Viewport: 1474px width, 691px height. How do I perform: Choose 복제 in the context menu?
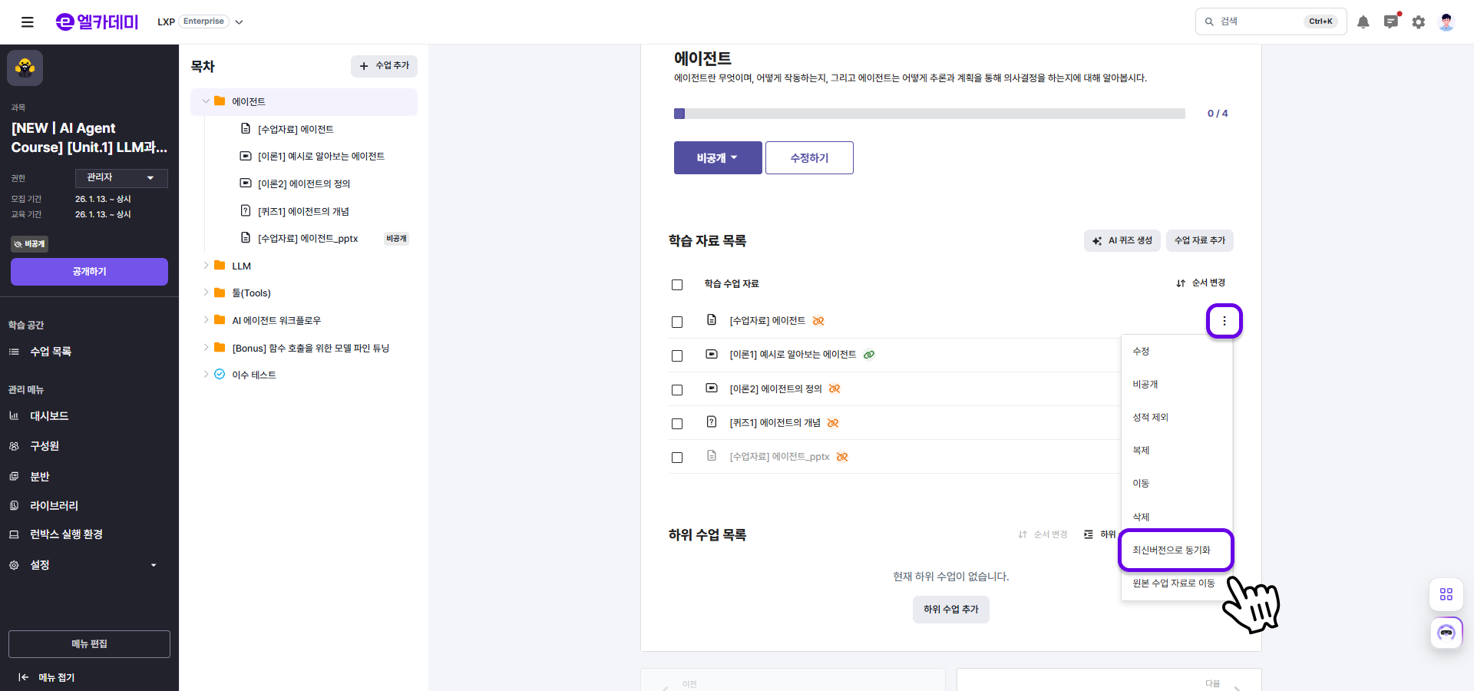pyautogui.click(x=1141, y=451)
